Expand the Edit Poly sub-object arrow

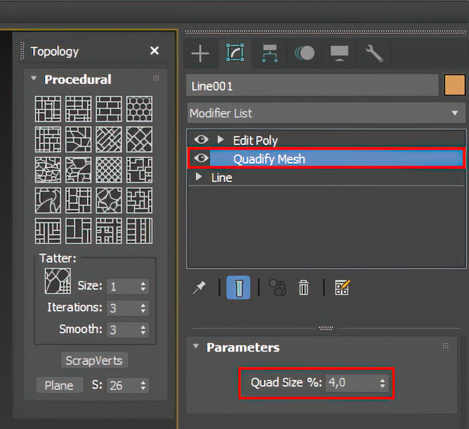point(220,139)
